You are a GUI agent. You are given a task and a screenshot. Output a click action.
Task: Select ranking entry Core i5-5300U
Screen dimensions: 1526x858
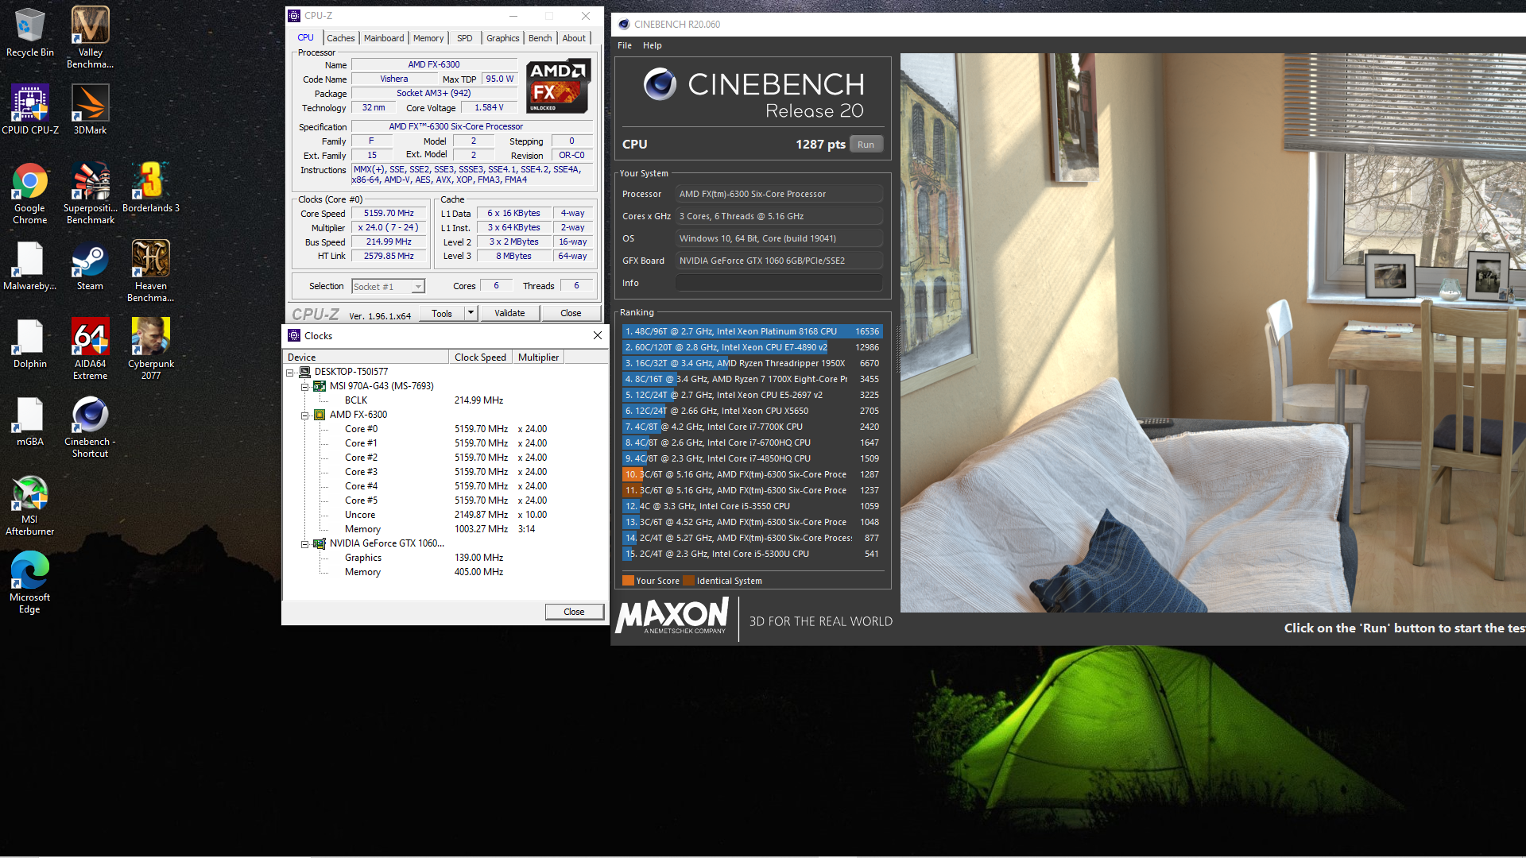753,554
